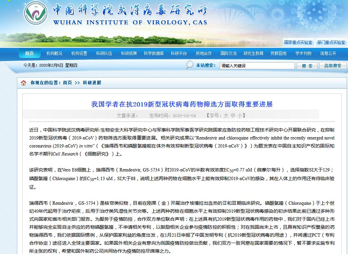The image size is (348, 254).
Task: Click the Wuhan Institute of Virology logo
Action: 36,14
